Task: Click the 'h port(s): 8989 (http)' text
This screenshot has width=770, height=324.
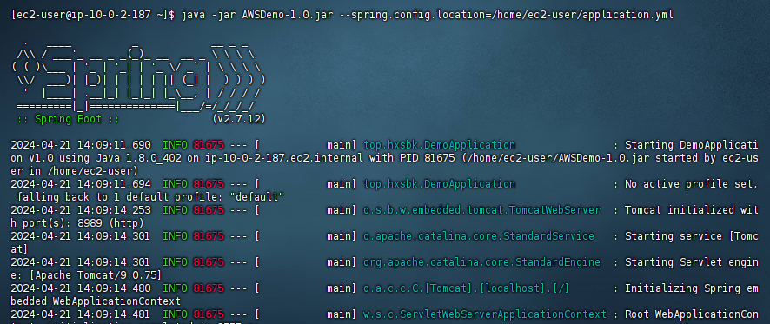Action: (77, 223)
